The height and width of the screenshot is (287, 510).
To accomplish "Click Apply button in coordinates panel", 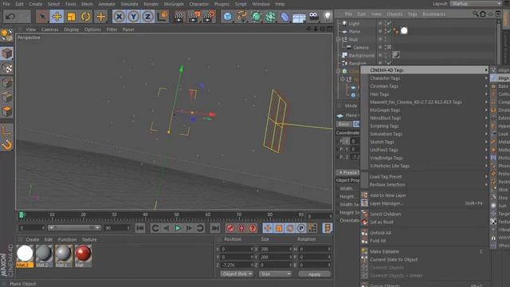I will coord(314,274).
